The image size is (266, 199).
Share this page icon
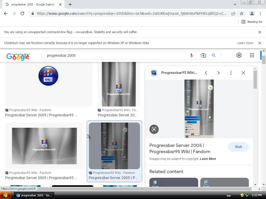[x=233, y=13]
